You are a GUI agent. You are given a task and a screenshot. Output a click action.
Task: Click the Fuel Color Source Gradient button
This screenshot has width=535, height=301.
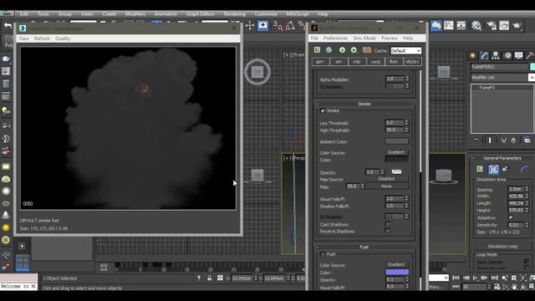(395, 264)
